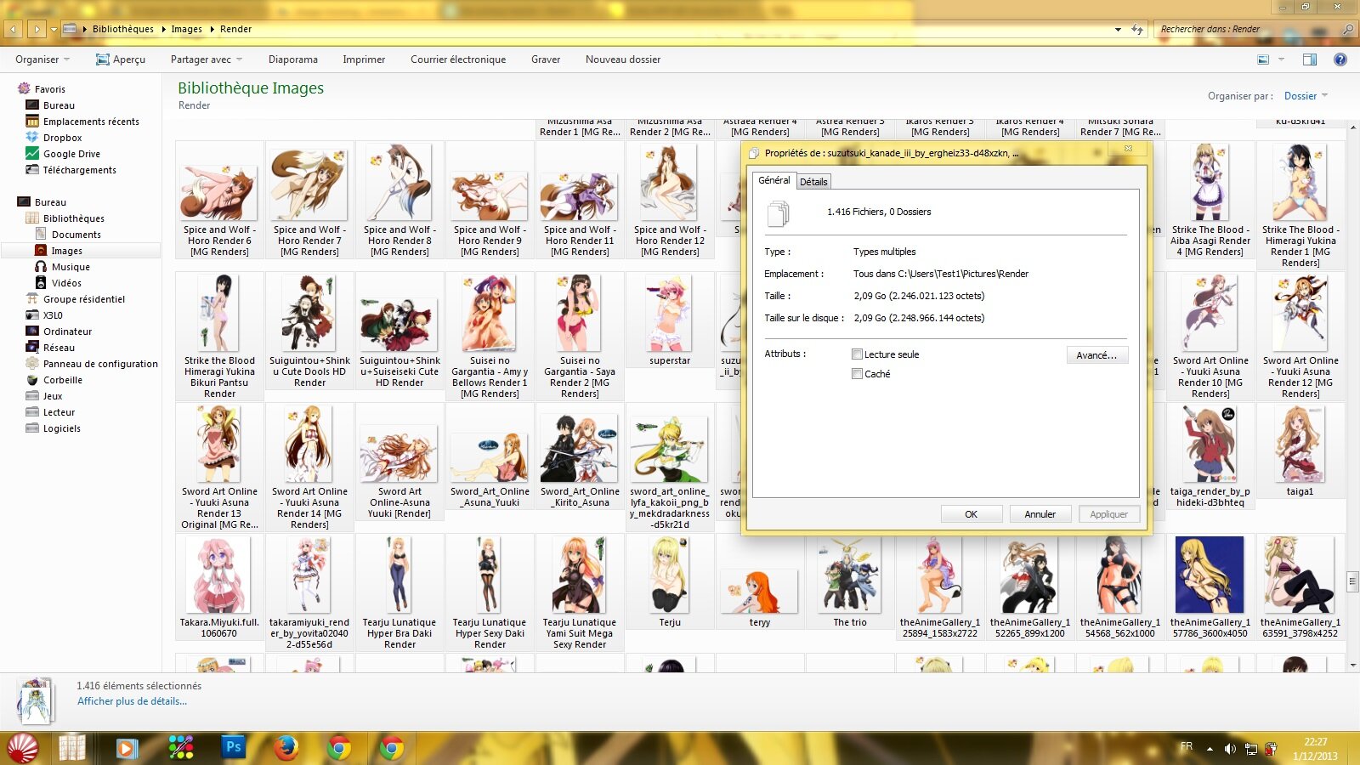
Task: Click the scroll-up arrow of file list
Action: point(1352,127)
